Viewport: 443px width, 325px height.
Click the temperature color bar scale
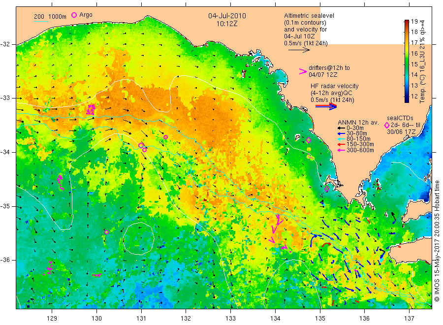pos(407,61)
